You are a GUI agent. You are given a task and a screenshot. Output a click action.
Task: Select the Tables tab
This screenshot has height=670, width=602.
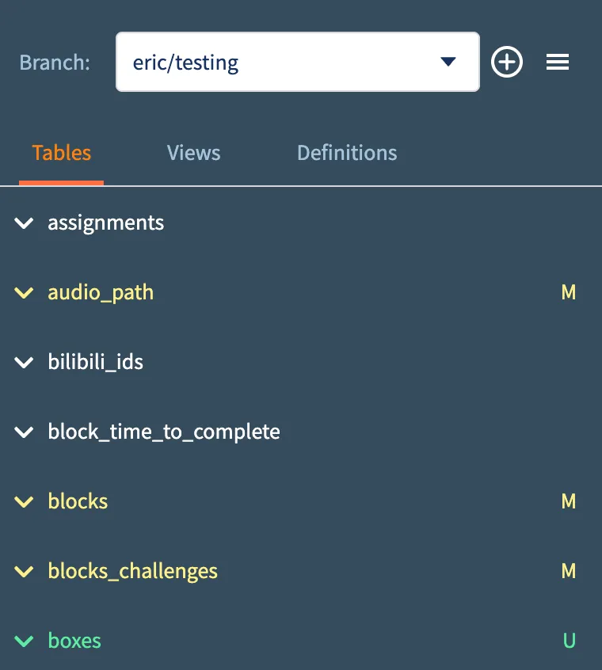pos(62,153)
